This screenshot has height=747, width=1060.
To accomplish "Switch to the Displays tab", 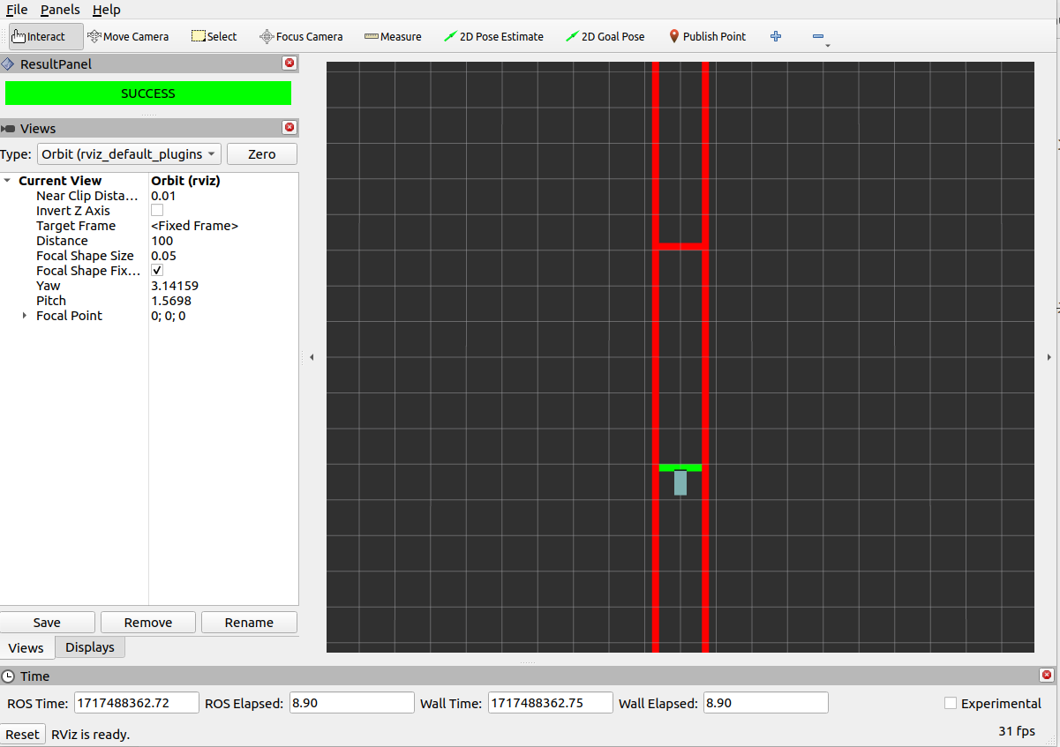I will click(x=90, y=647).
